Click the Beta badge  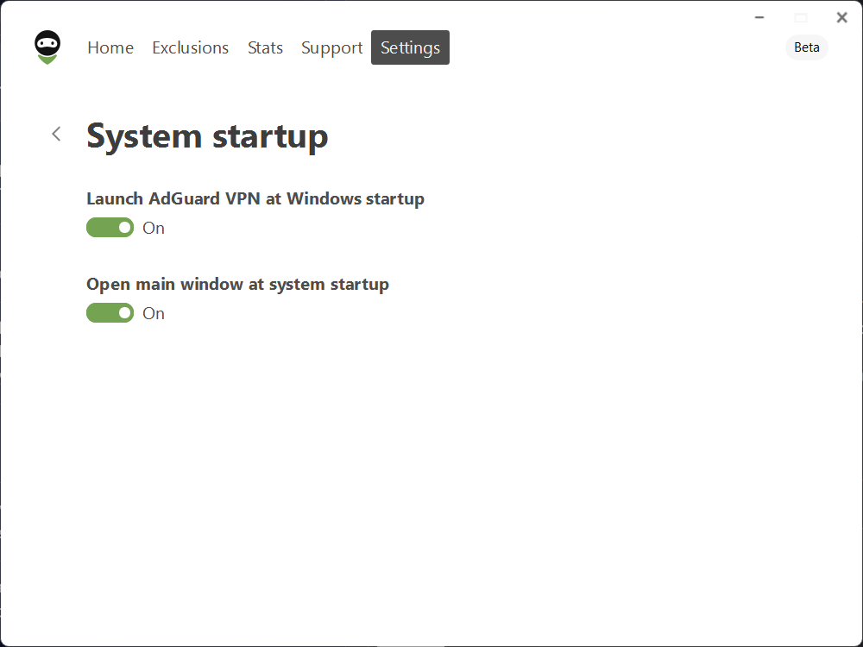click(x=806, y=47)
